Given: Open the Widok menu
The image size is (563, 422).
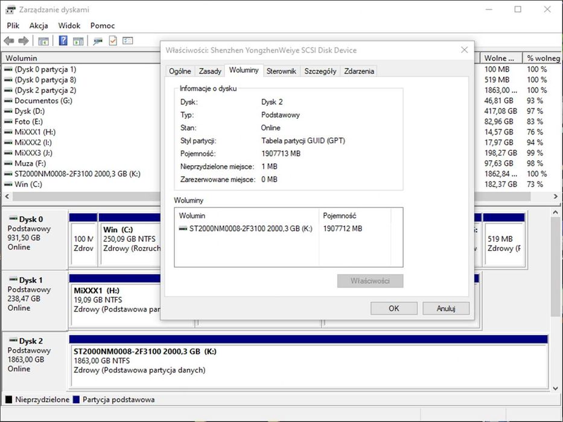Looking at the screenshot, I should coord(69,25).
